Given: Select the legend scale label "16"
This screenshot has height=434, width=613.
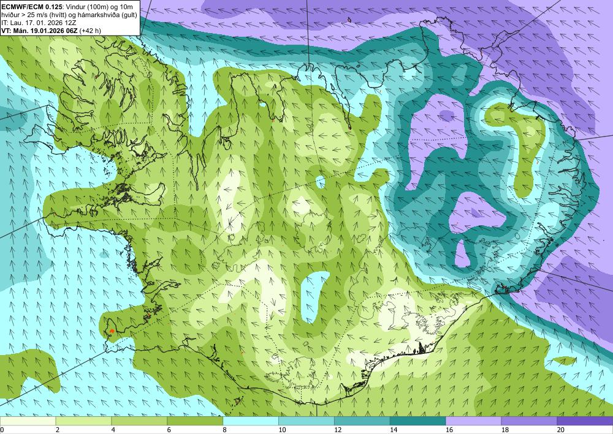Looking at the screenshot, I should click(449, 430).
